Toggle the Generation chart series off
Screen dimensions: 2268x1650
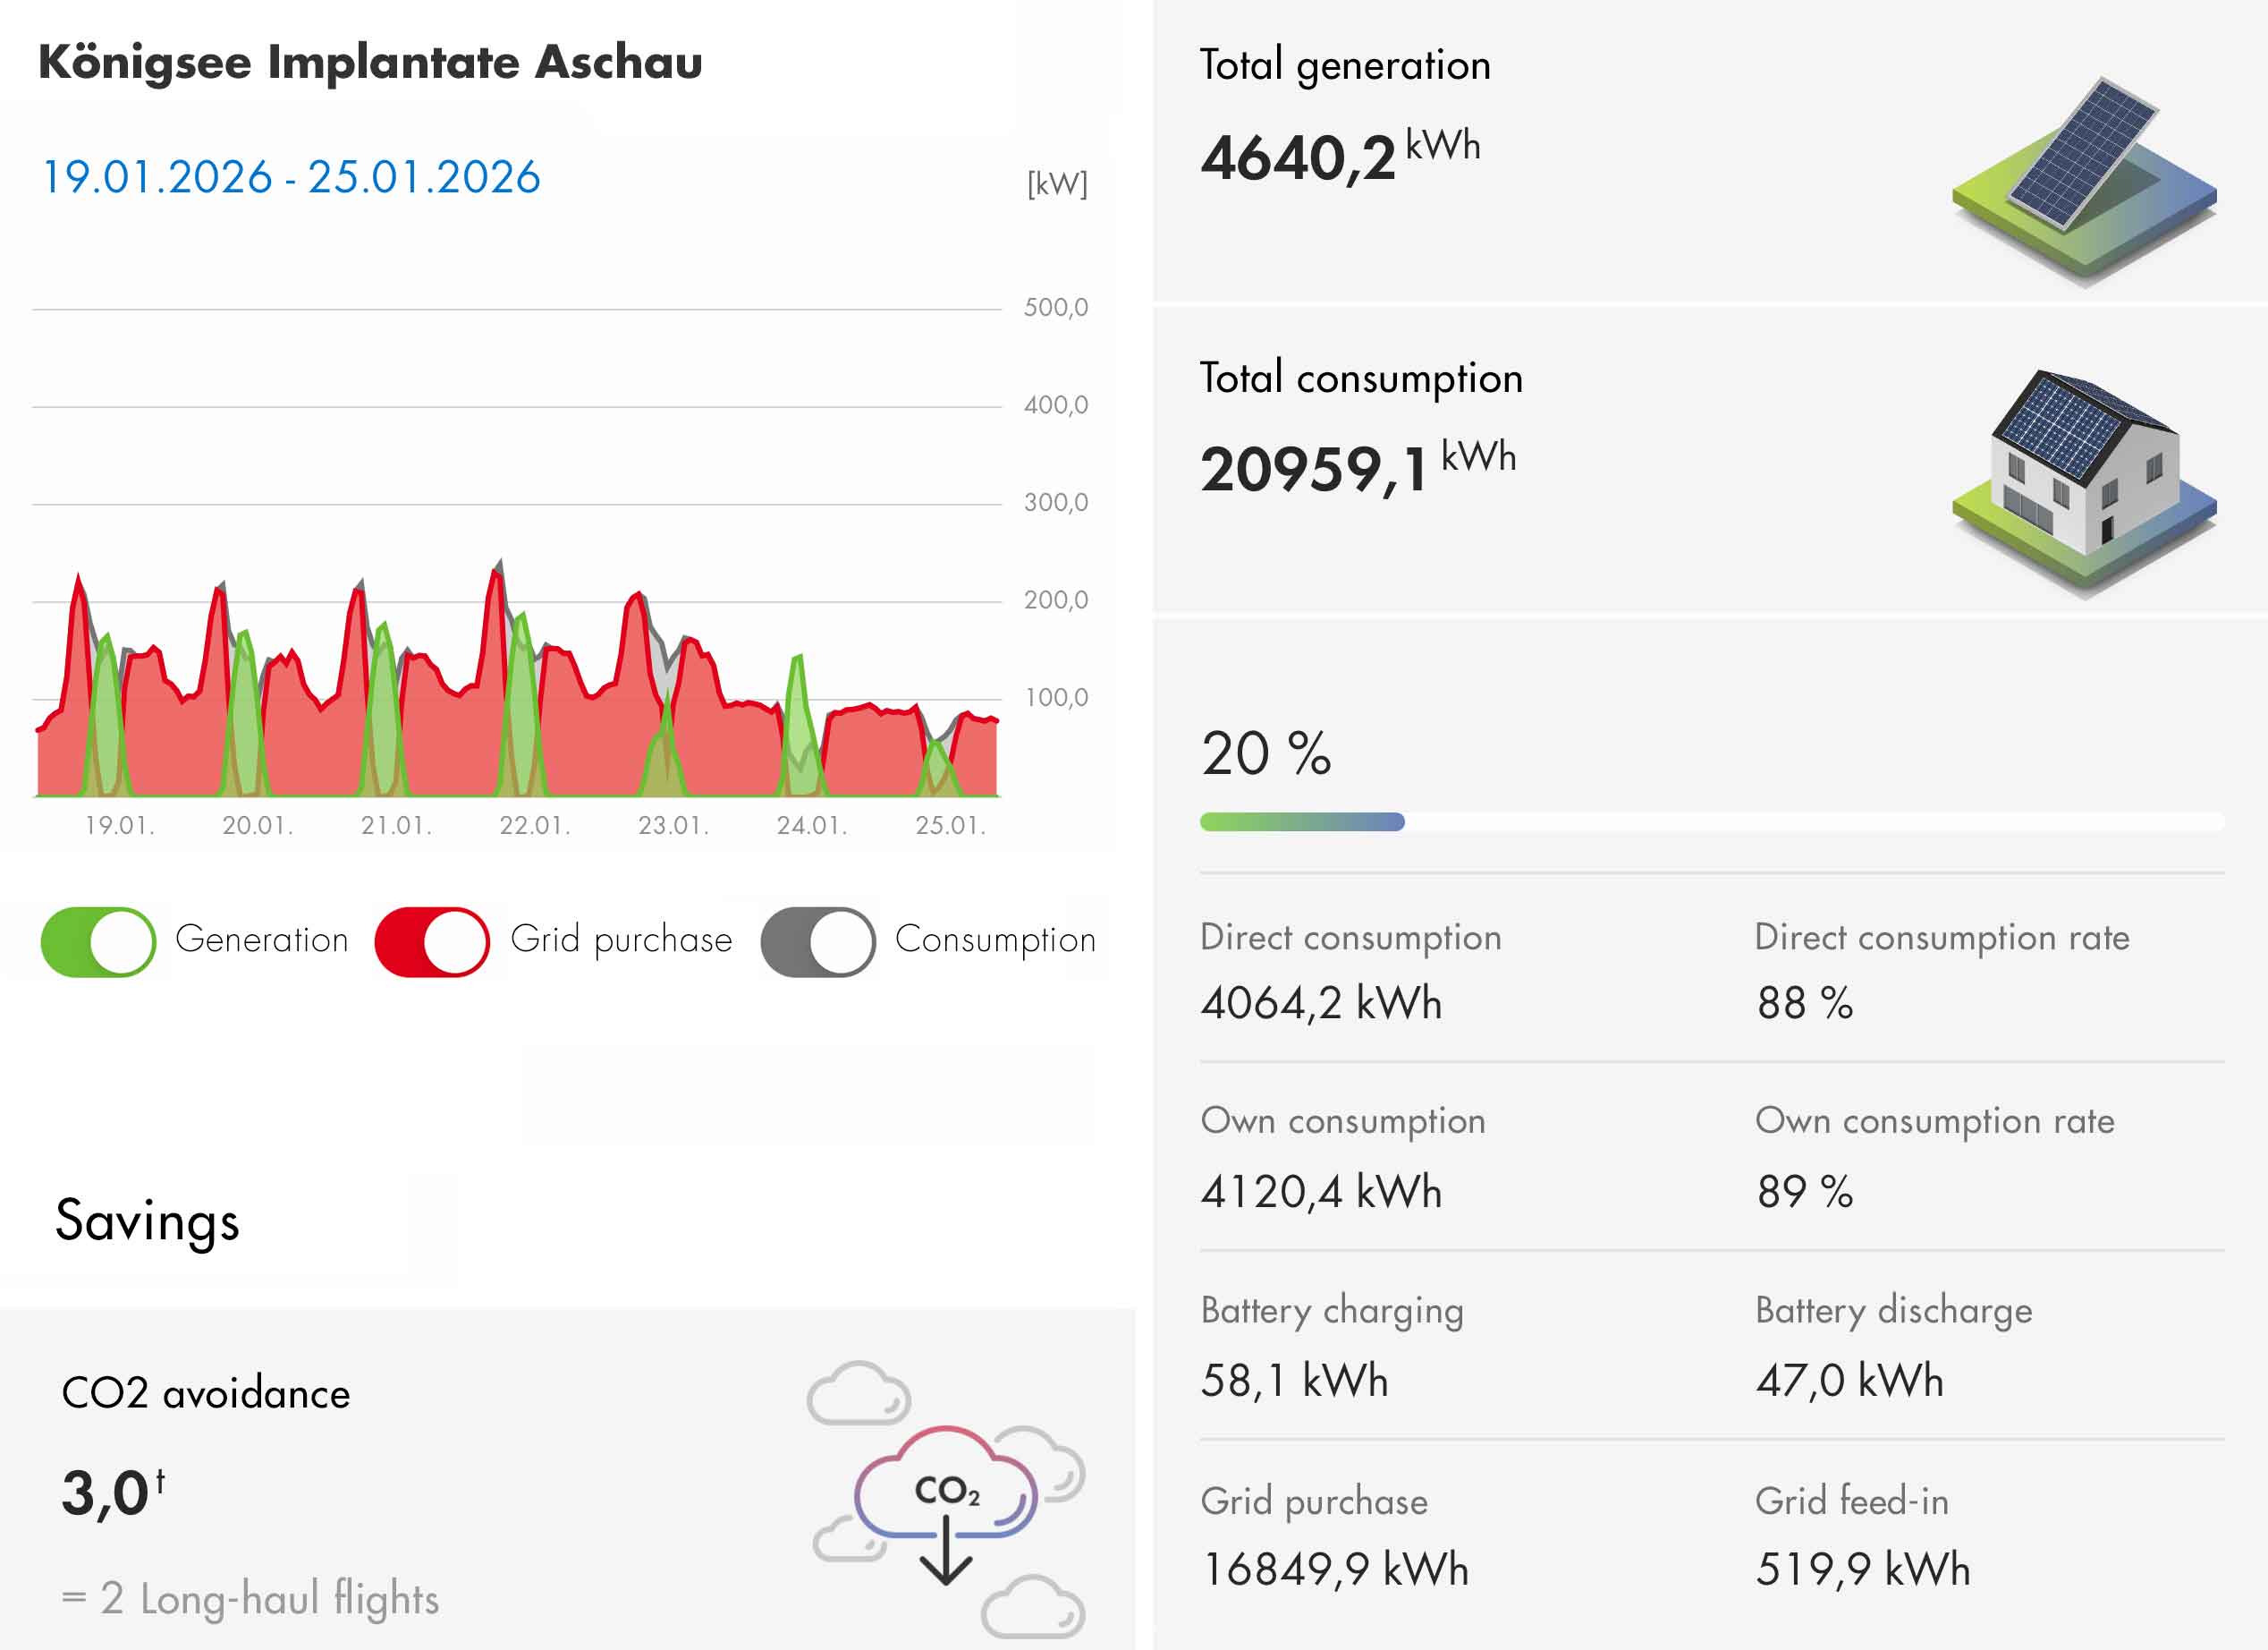point(99,941)
